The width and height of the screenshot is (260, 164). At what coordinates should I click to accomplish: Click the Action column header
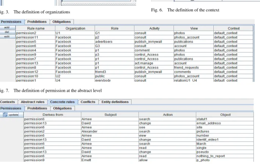(168, 115)
